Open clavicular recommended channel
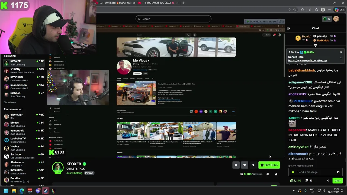Screen dimensions: 347x195 pos(24,116)
